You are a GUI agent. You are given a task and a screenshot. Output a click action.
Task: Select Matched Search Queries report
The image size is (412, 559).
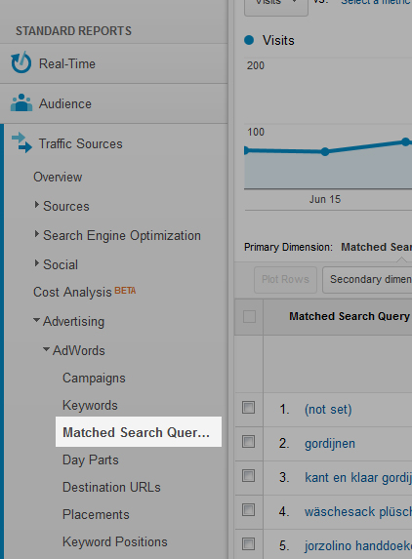[139, 432]
